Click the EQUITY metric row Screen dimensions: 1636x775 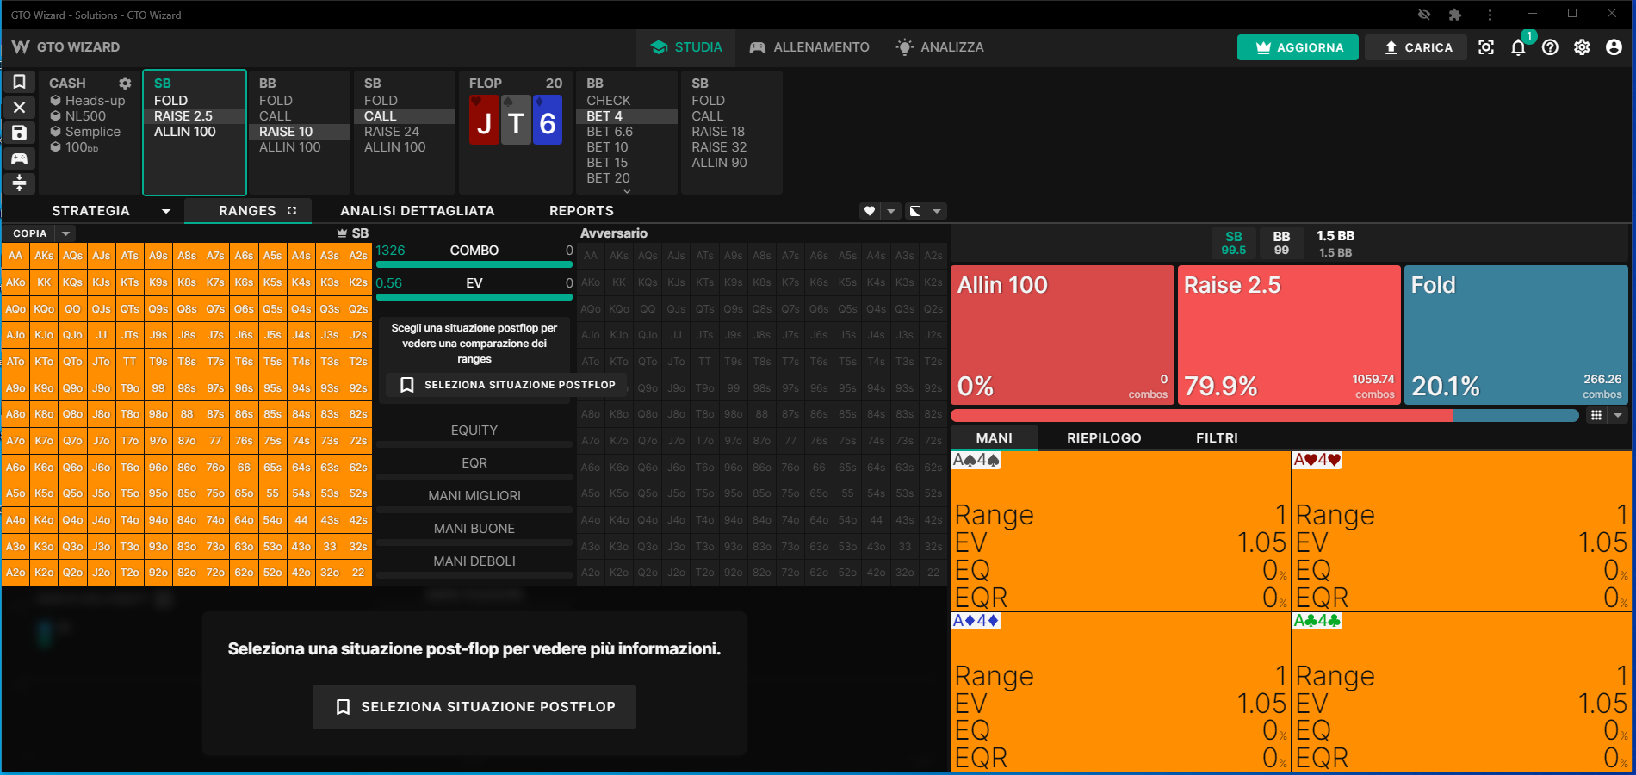(474, 431)
